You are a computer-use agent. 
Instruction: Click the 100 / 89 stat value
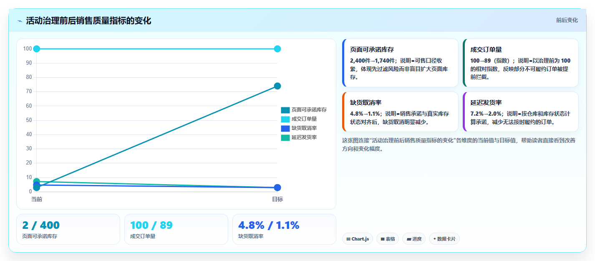pos(151,225)
